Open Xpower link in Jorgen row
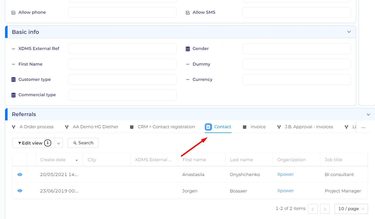Screen dimensions: 375x219 286,191
